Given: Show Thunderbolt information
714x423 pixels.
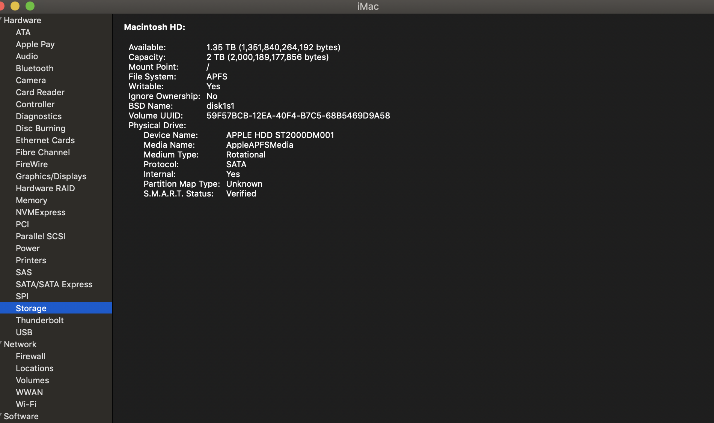Looking at the screenshot, I should coord(39,320).
